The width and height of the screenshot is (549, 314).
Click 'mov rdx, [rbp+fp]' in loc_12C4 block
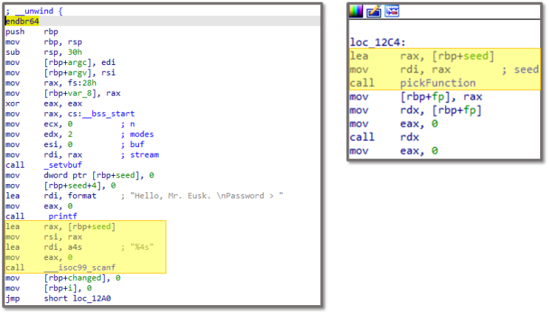tap(416, 110)
